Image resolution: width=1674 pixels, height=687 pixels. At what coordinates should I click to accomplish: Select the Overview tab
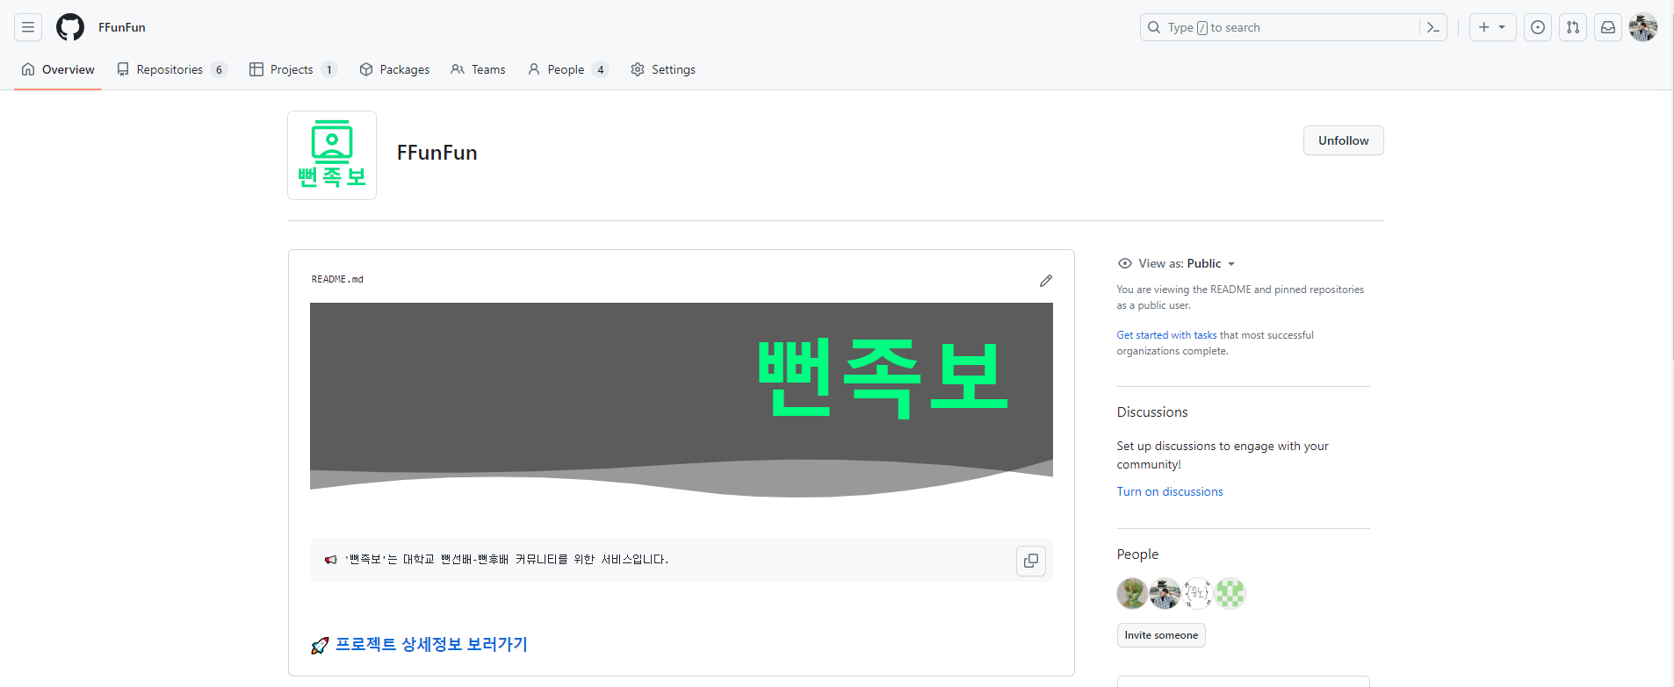click(x=58, y=69)
